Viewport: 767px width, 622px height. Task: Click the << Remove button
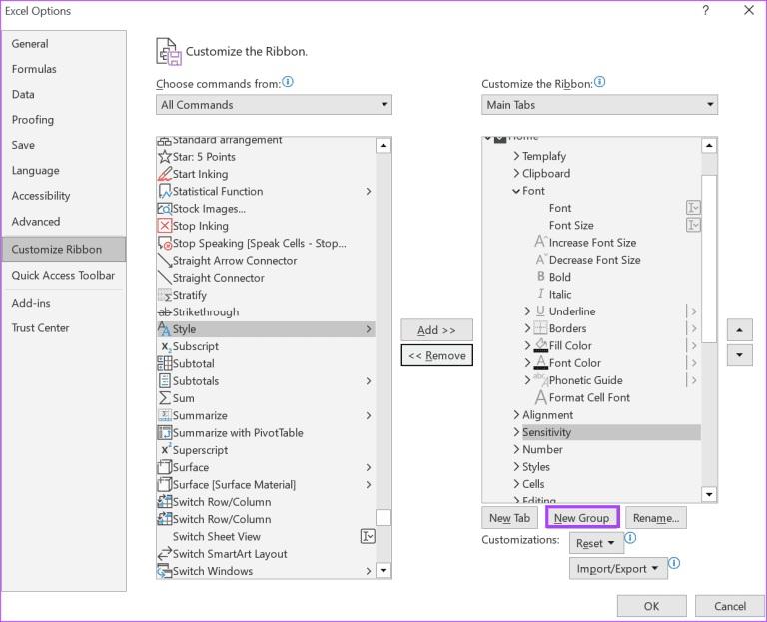click(x=436, y=356)
